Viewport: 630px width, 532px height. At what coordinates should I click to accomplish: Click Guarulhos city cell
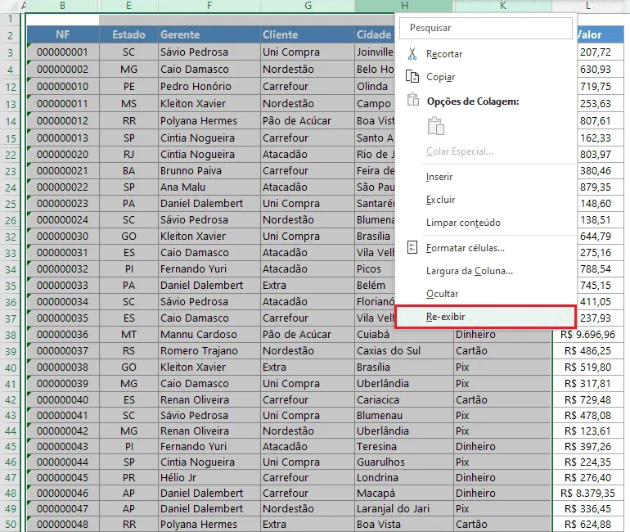click(x=404, y=462)
